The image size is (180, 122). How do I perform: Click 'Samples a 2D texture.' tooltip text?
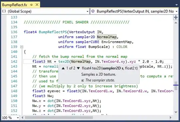coord(99,74)
